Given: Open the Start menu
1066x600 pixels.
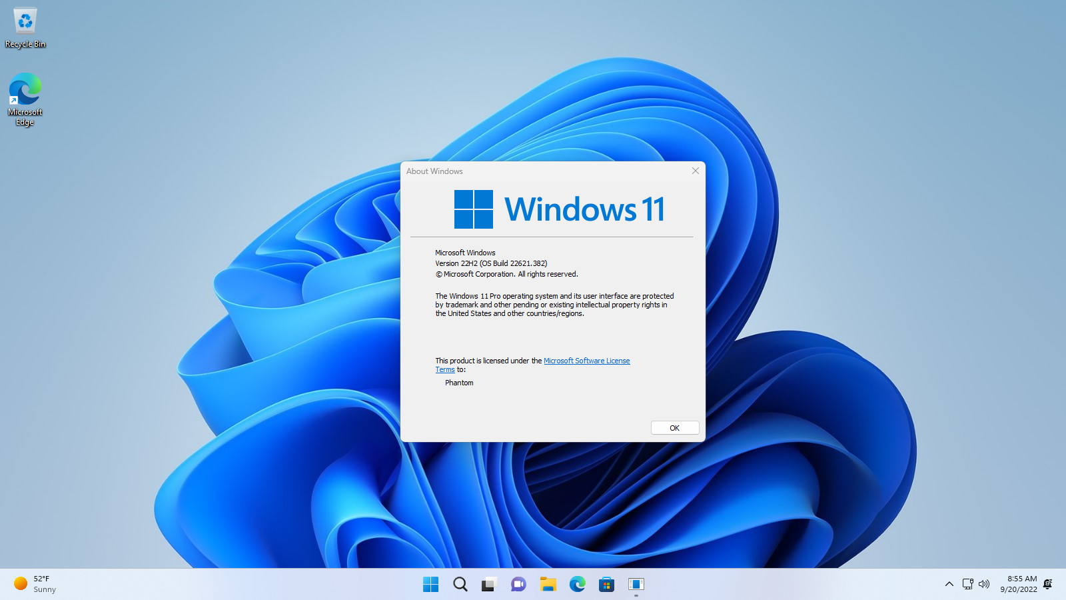Looking at the screenshot, I should click(x=430, y=584).
